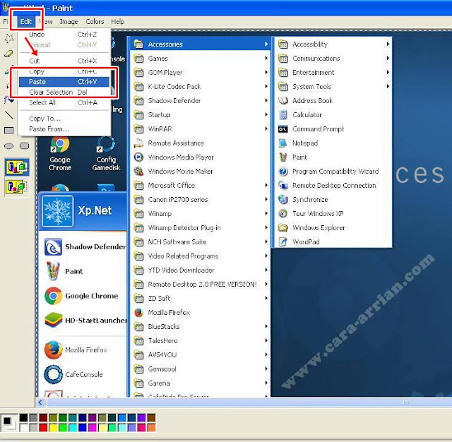Viewport: 452px width, 442px height.
Task: Expand the WinRAR submenu arrow
Action: point(266,129)
